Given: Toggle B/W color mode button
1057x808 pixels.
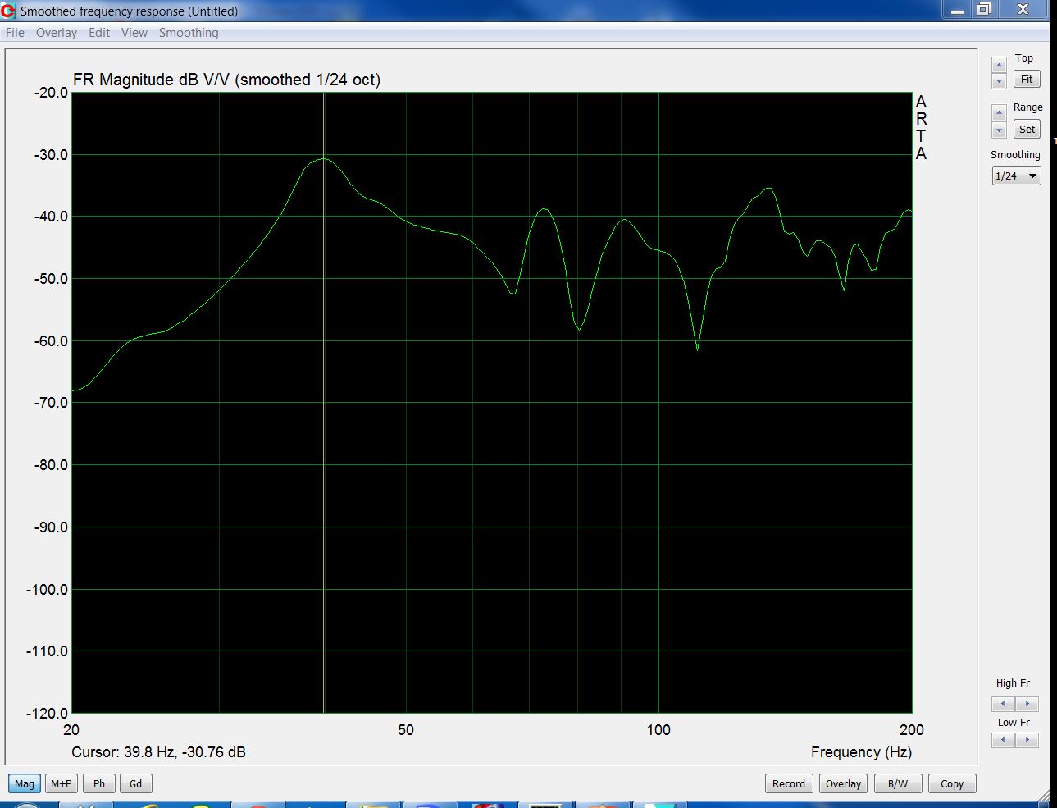Looking at the screenshot, I should [898, 783].
